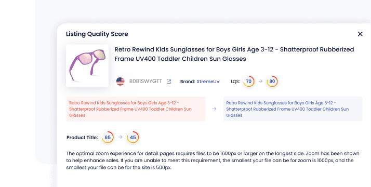Click the LQS score 80 circle

pyautogui.click(x=272, y=82)
